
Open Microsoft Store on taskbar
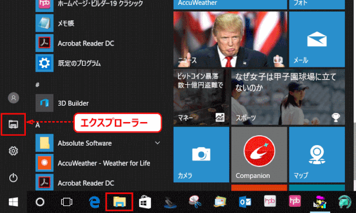145,202
